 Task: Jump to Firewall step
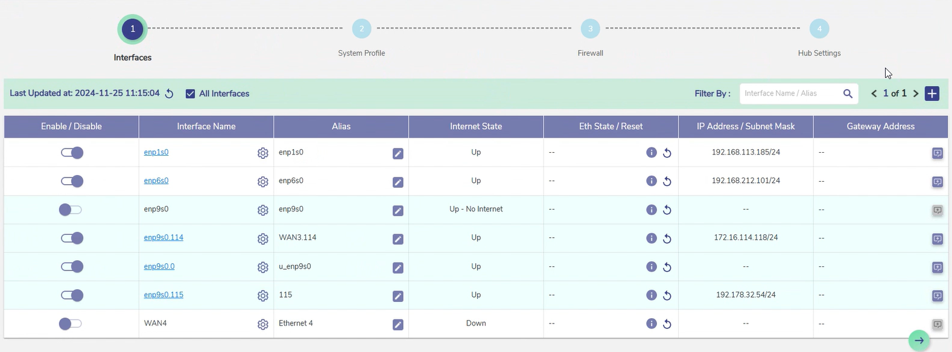[590, 29]
